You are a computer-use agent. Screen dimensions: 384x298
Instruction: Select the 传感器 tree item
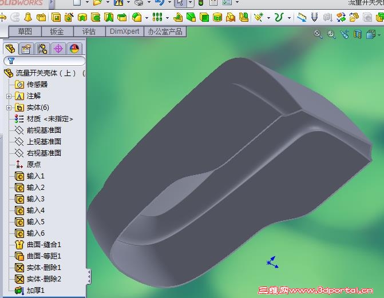click(x=31, y=85)
